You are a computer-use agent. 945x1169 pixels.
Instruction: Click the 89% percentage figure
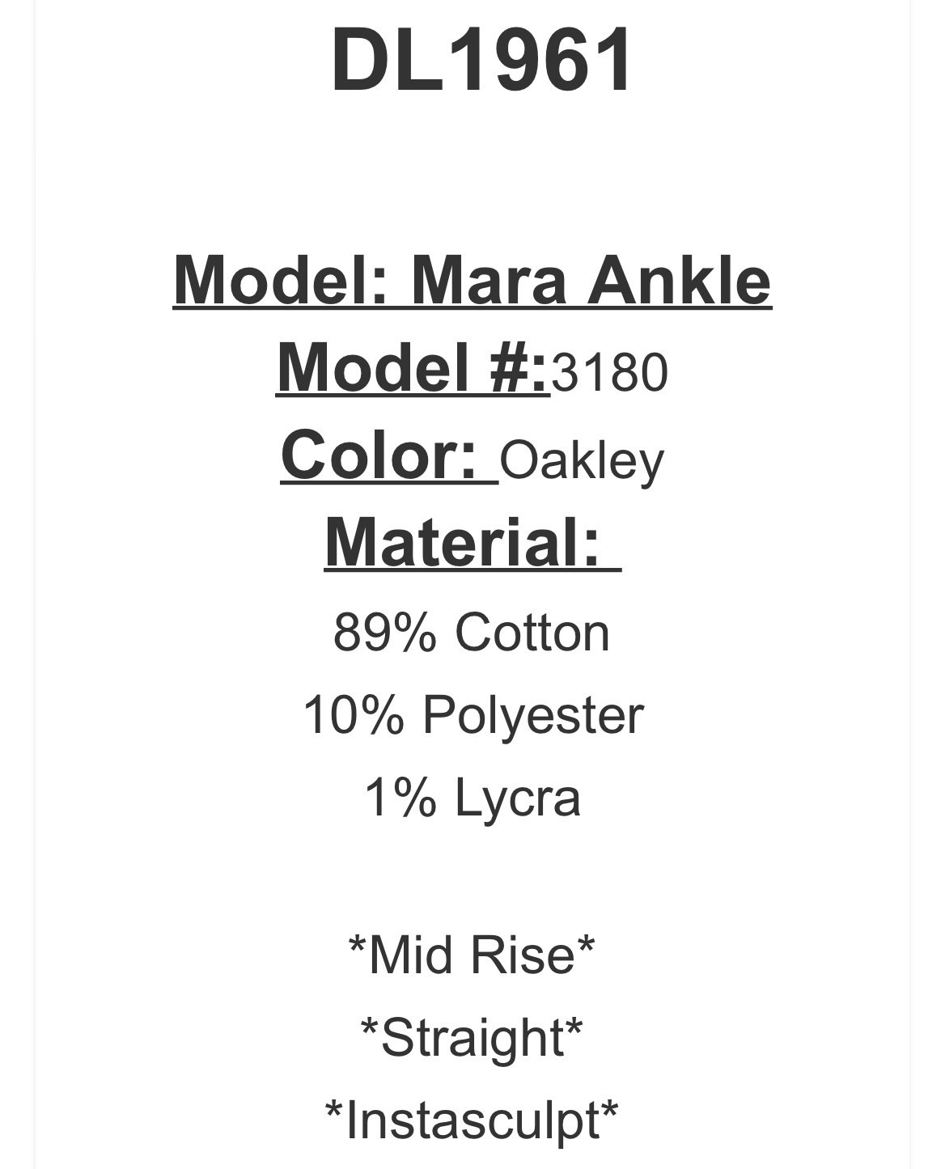coord(384,632)
